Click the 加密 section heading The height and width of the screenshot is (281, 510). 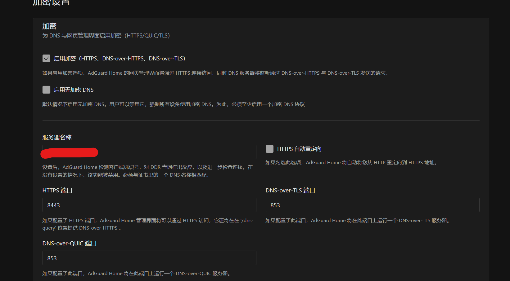coord(49,26)
